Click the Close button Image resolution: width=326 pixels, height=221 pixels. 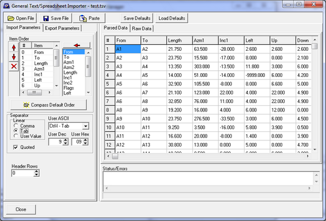21,209
